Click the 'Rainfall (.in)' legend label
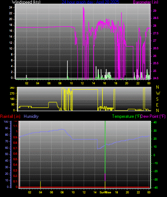Viewport: 167px width, 197px height. [x=10, y=116]
